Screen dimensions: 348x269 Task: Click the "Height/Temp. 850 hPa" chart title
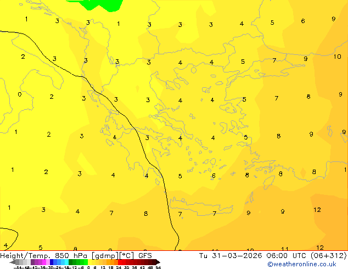pyautogui.click(x=43, y=255)
